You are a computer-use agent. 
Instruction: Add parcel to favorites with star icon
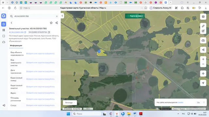[x=51, y=23]
